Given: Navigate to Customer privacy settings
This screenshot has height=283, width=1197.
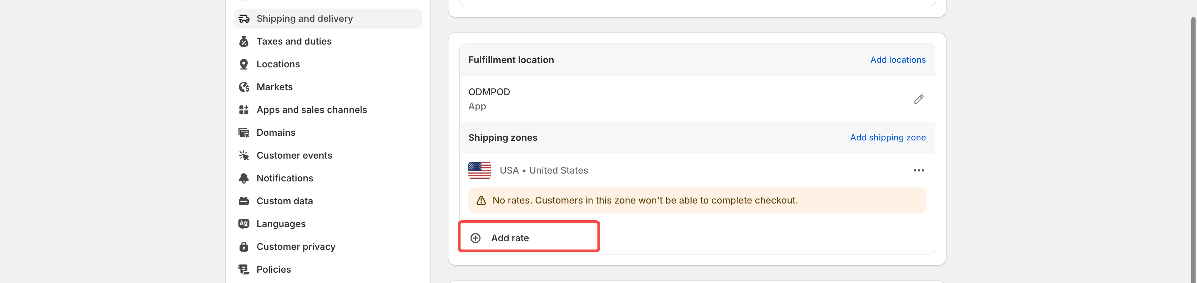Looking at the screenshot, I should pos(296,246).
